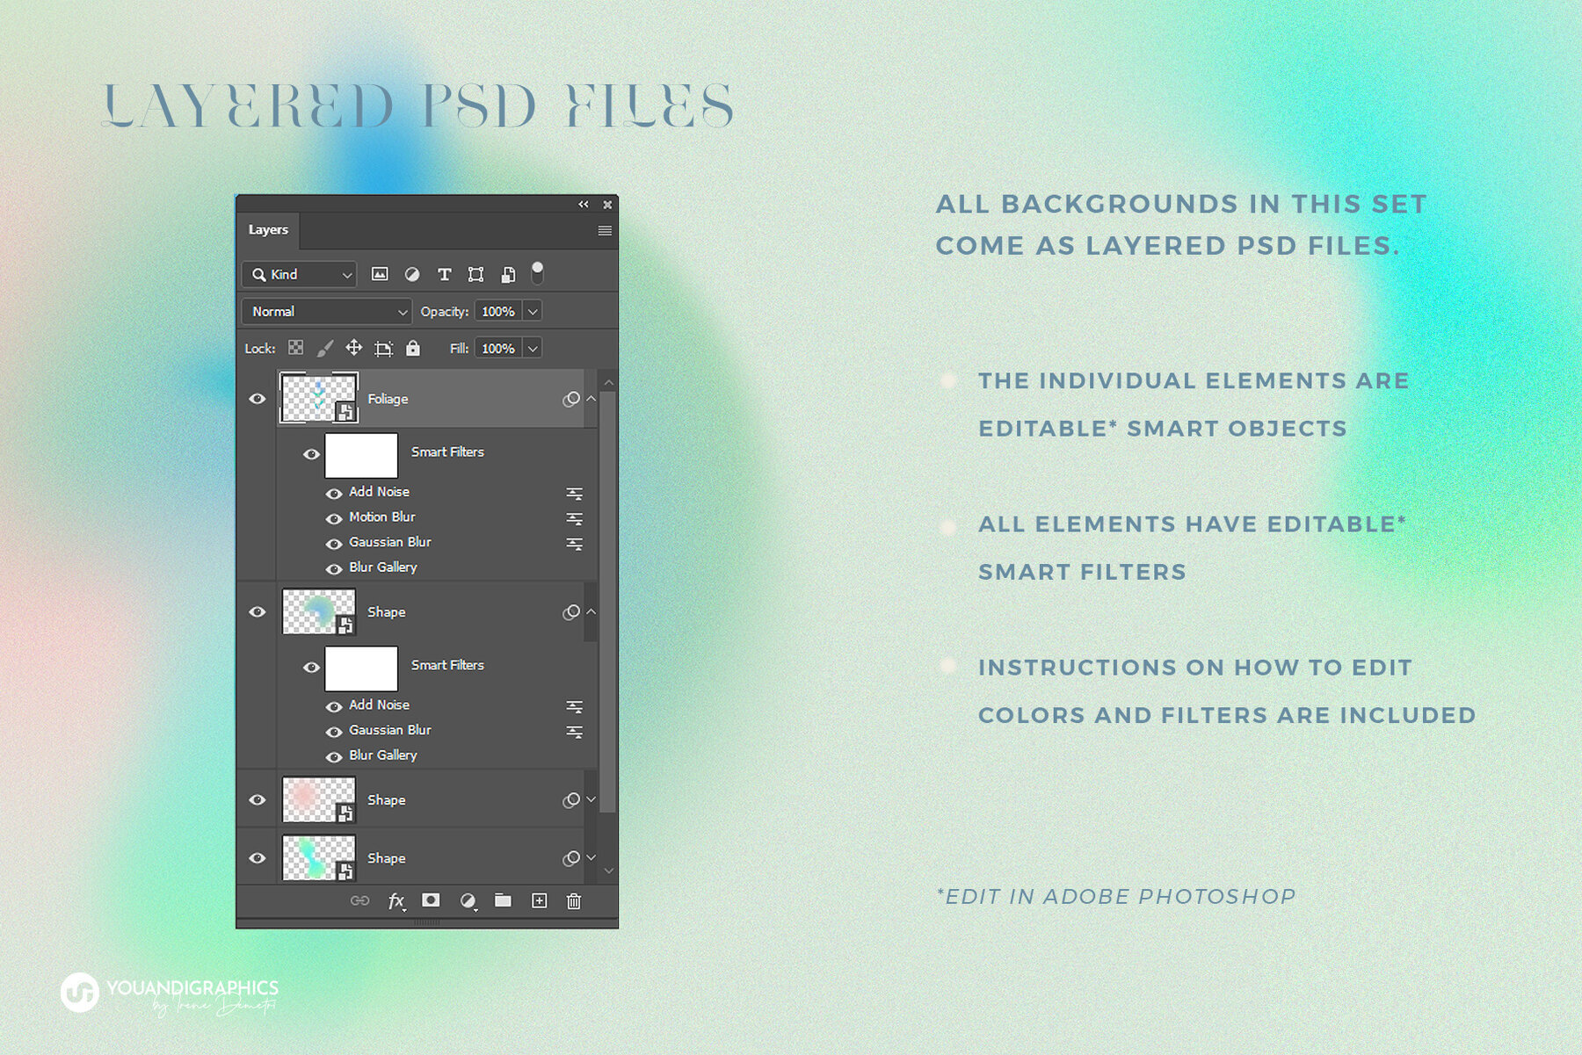Delete layer using trash icon
Viewport: 1582px width, 1055px height.
pos(575,900)
